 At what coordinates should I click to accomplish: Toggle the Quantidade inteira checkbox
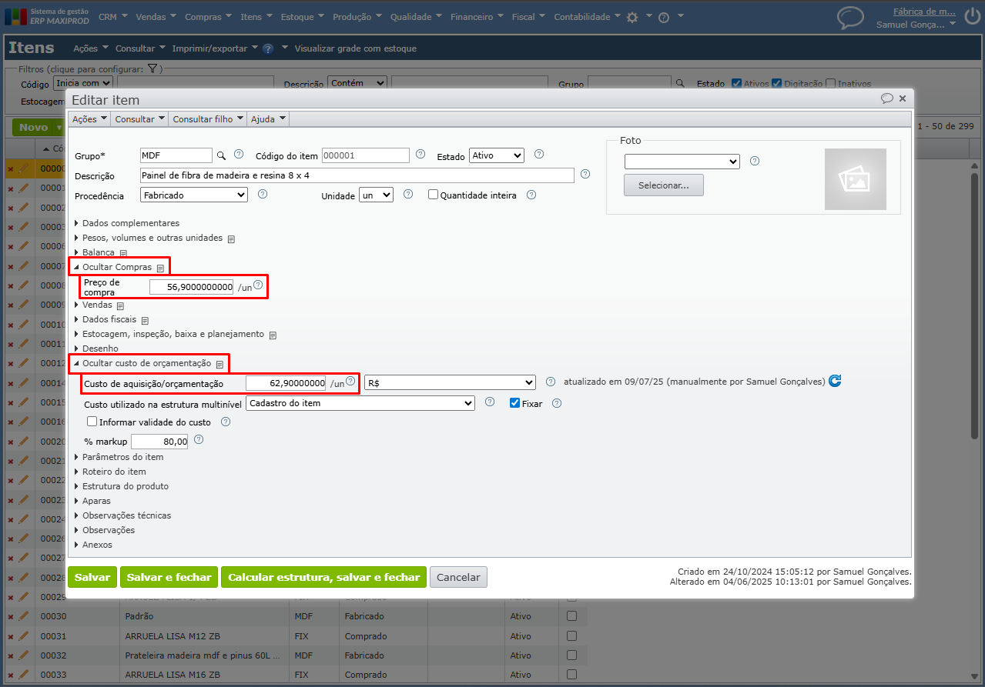point(433,195)
